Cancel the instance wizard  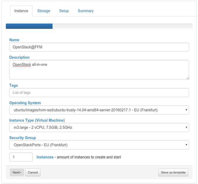33,172
